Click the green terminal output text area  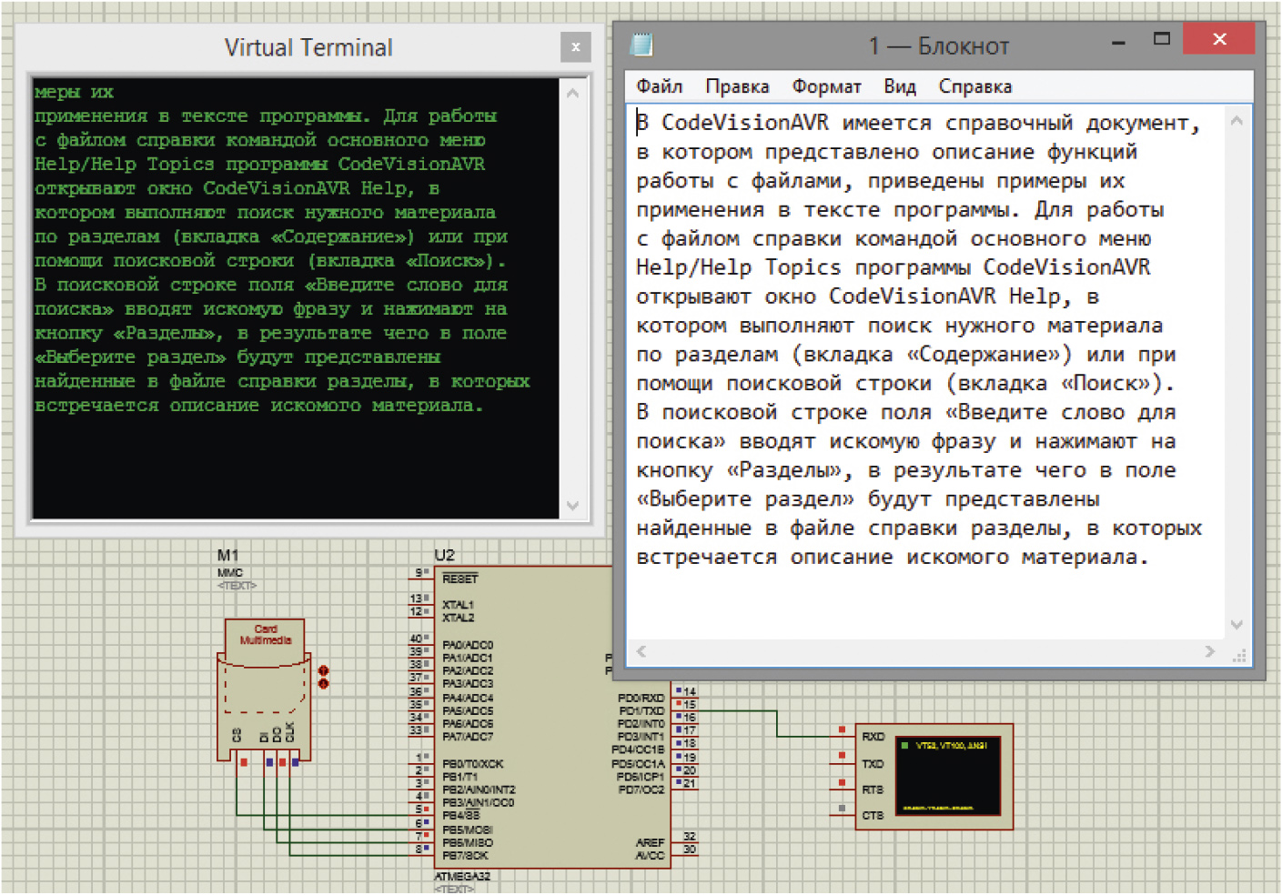(296, 298)
